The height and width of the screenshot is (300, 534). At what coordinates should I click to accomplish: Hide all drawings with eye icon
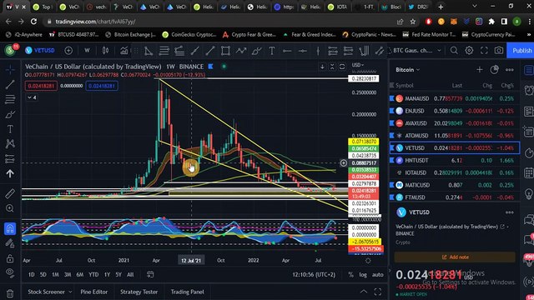(x=10, y=272)
